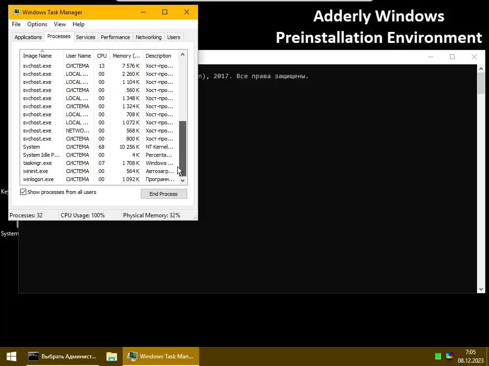Maximize the console window
Viewport: 489px width, 366px height.
(x=452, y=57)
